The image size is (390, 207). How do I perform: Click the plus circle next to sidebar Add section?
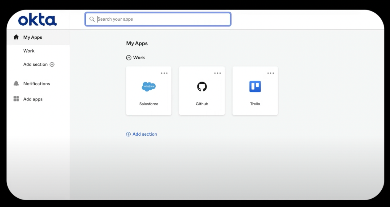click(52, 65)
